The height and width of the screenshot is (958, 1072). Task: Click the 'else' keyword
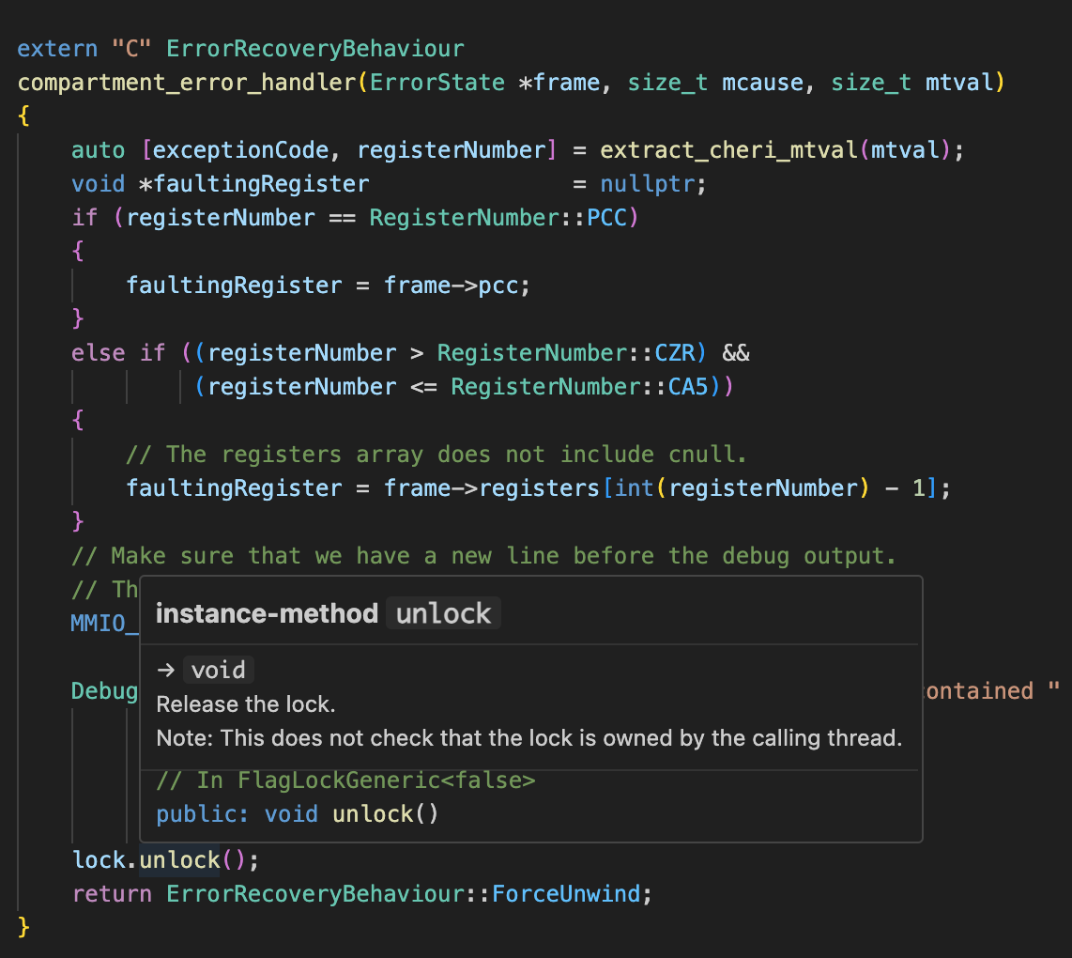click(x=99, y=353)
